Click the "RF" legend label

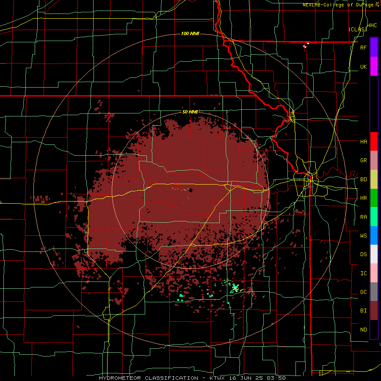click(363, 47)
